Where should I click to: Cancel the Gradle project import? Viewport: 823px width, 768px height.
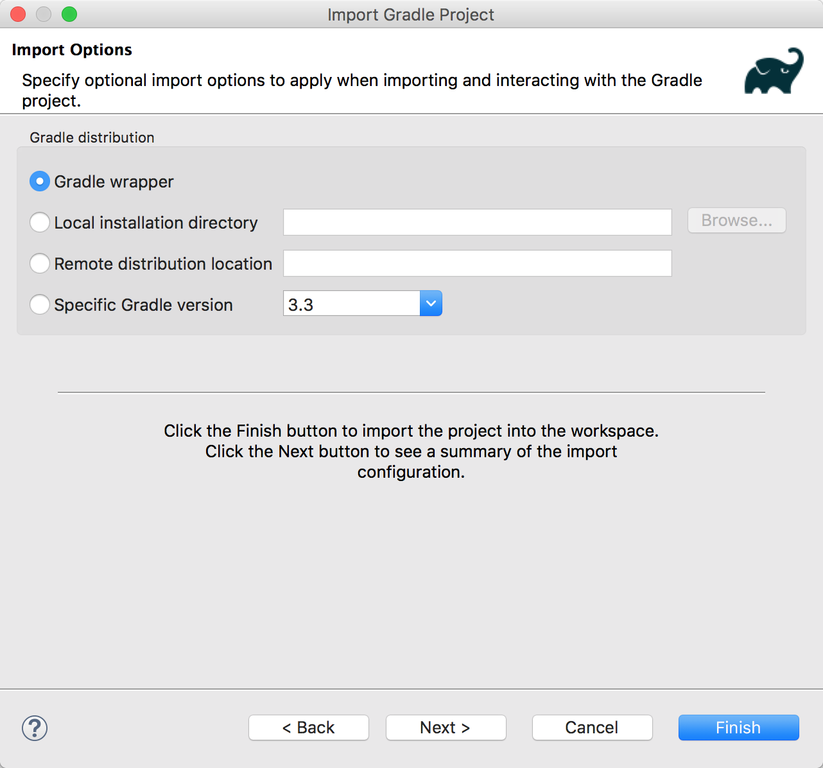pos(593,728)
